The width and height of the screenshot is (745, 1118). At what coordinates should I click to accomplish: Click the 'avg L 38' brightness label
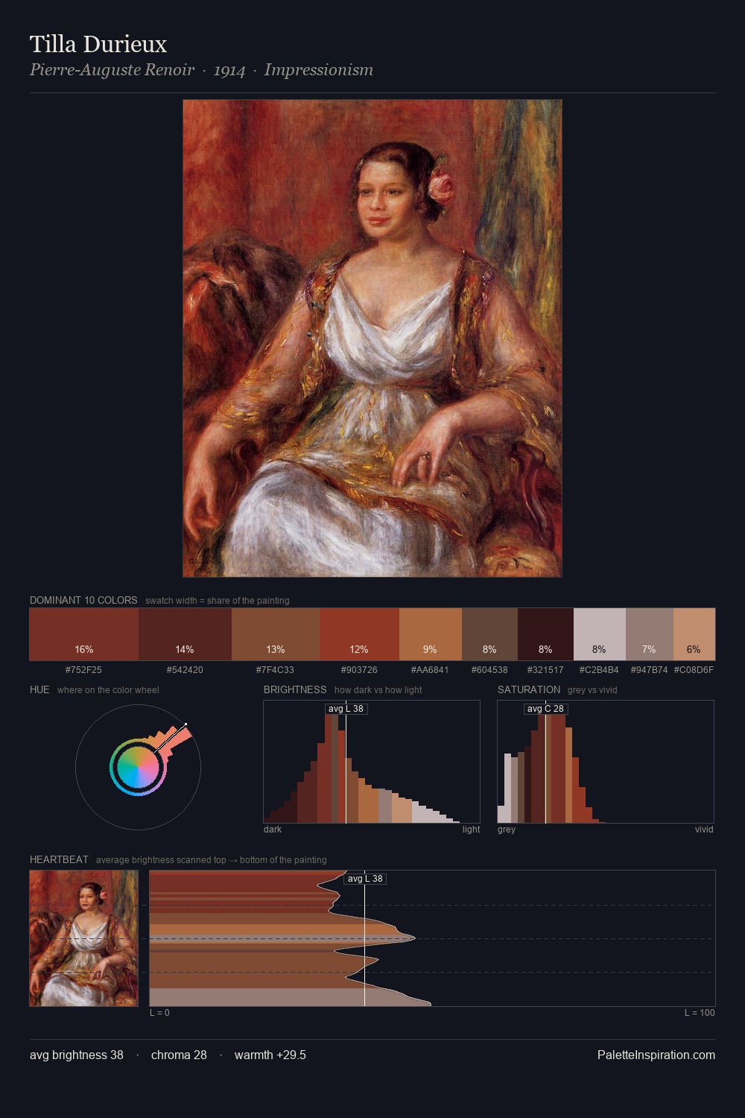pos(346,709)
